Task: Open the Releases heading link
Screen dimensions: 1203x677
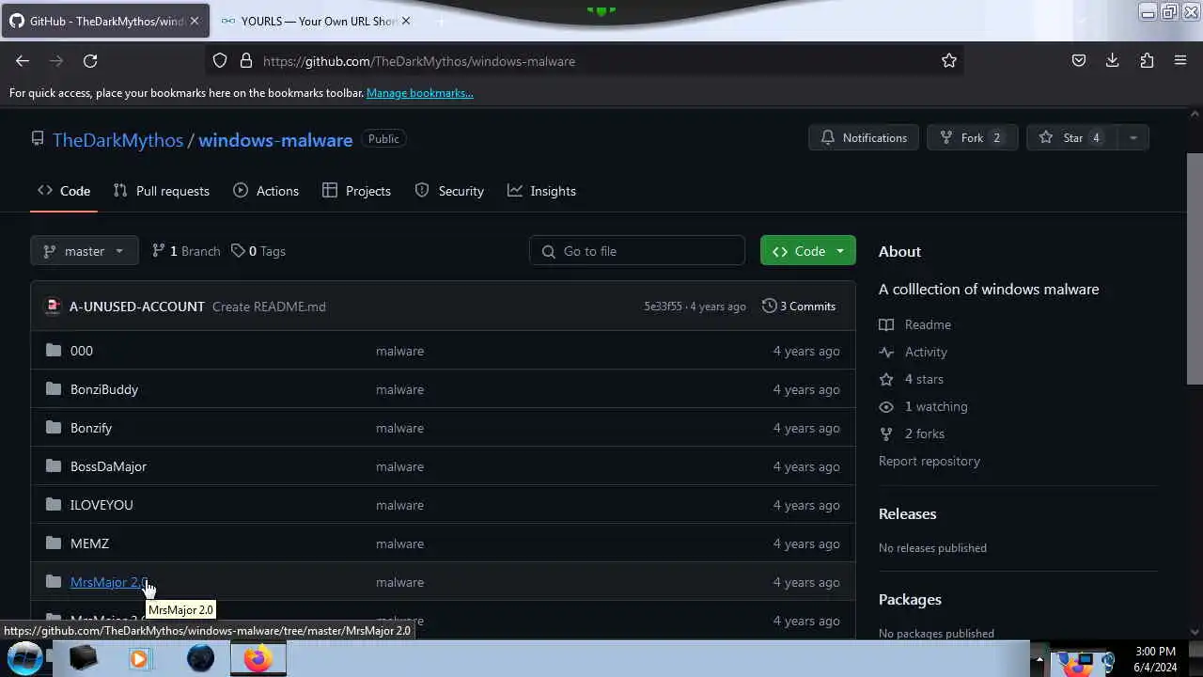Action: pos(907,513)
